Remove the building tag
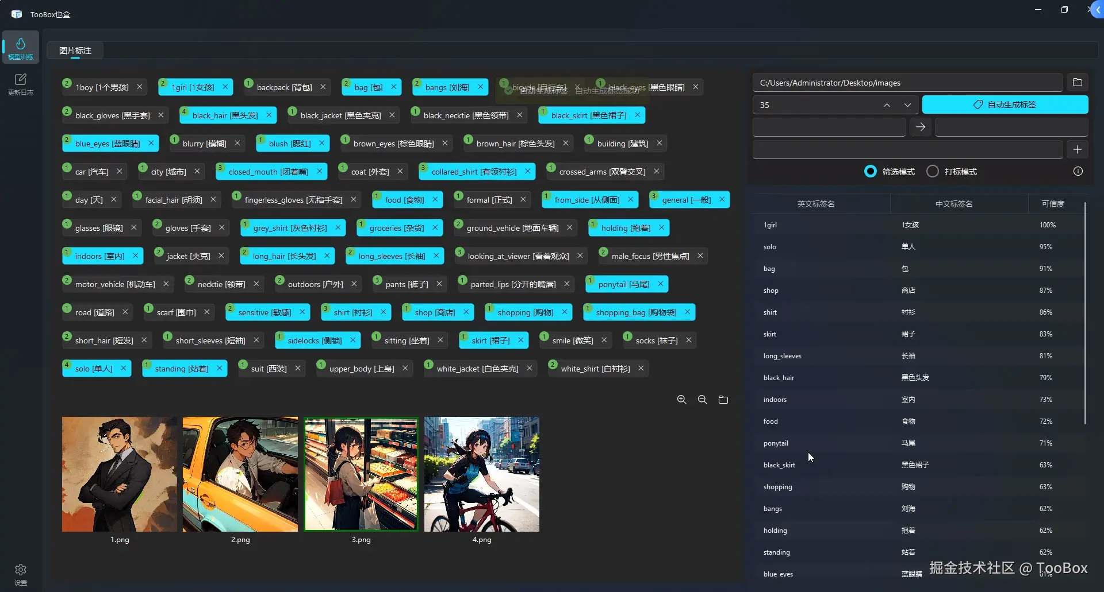Image resolution: width=1104 pixels, height=592 pixels. (x=659, y=144)
